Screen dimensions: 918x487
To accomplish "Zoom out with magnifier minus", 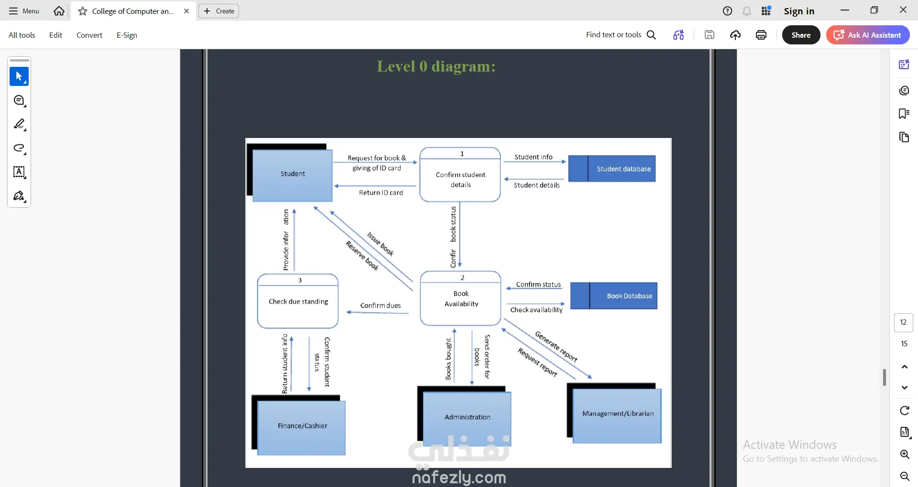I will [x=904, y=476].
